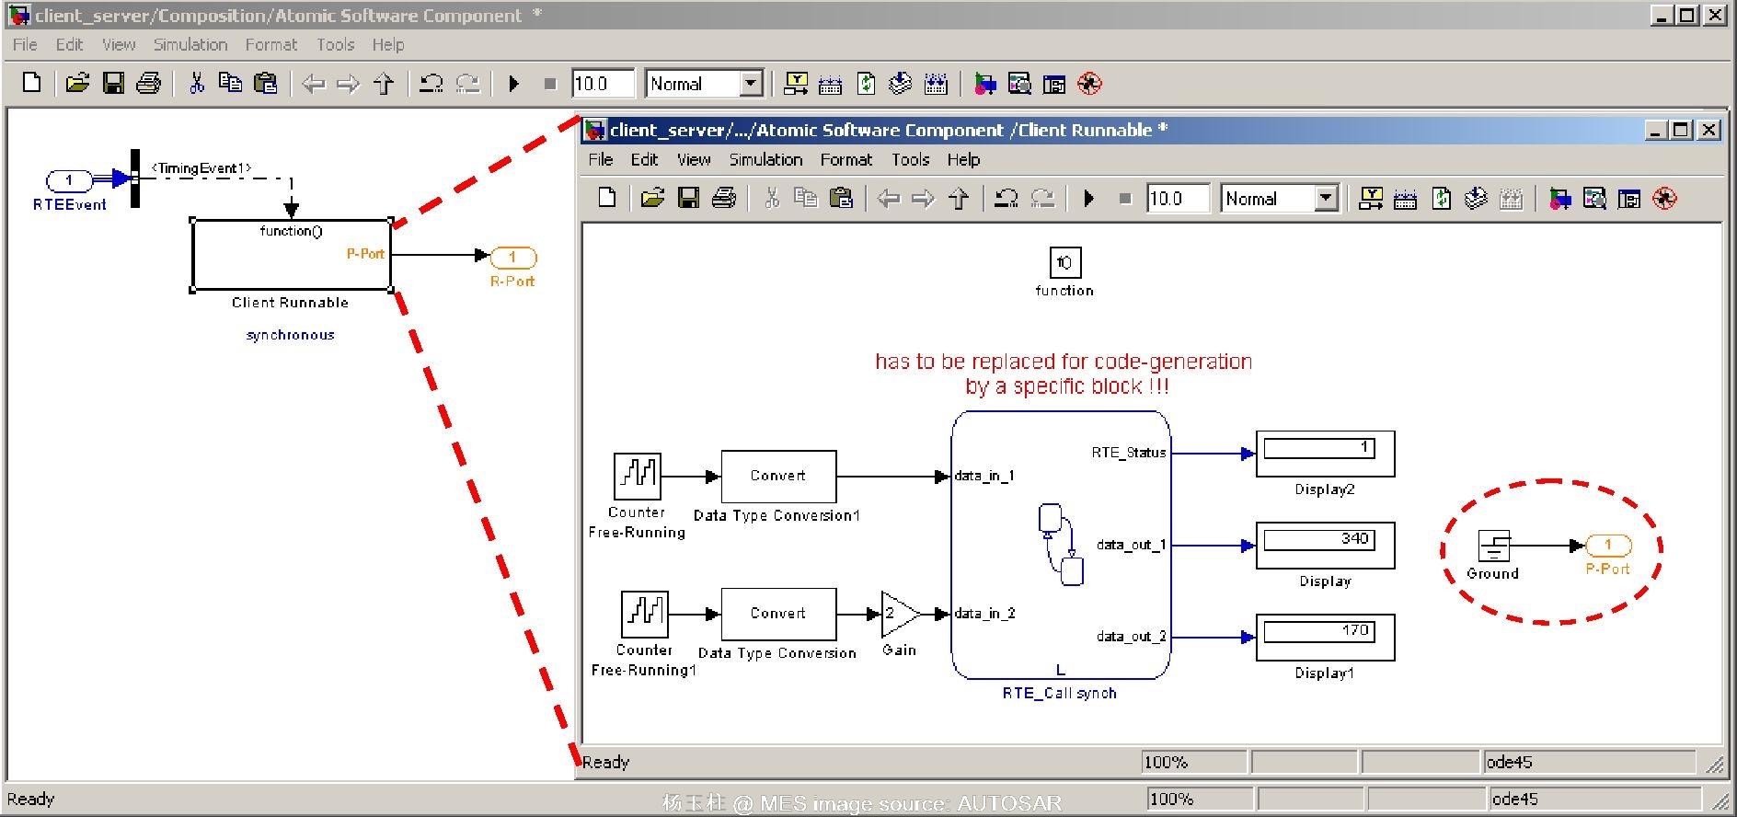
Task: Click Open folder icon in Client Runnable window
Action: point(652,198)
